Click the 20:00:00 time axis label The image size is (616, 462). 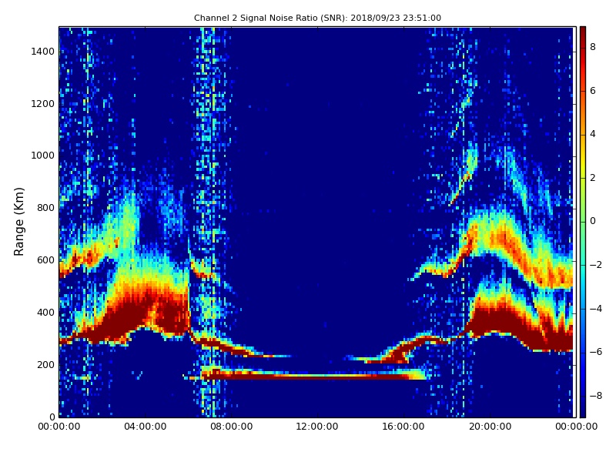coord(490,427)
